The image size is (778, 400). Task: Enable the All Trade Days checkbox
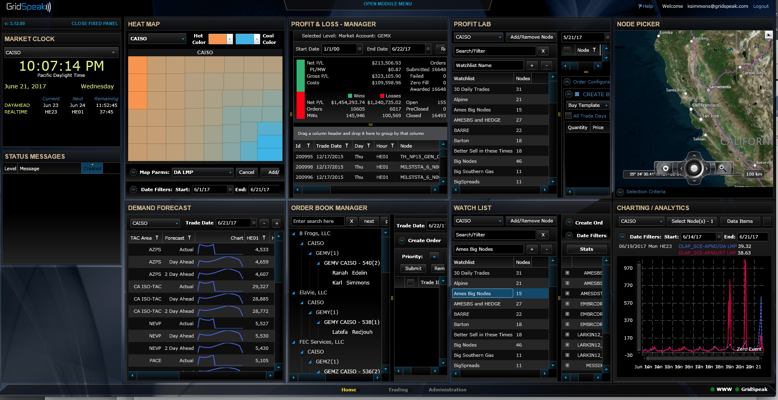coord(568,116)
